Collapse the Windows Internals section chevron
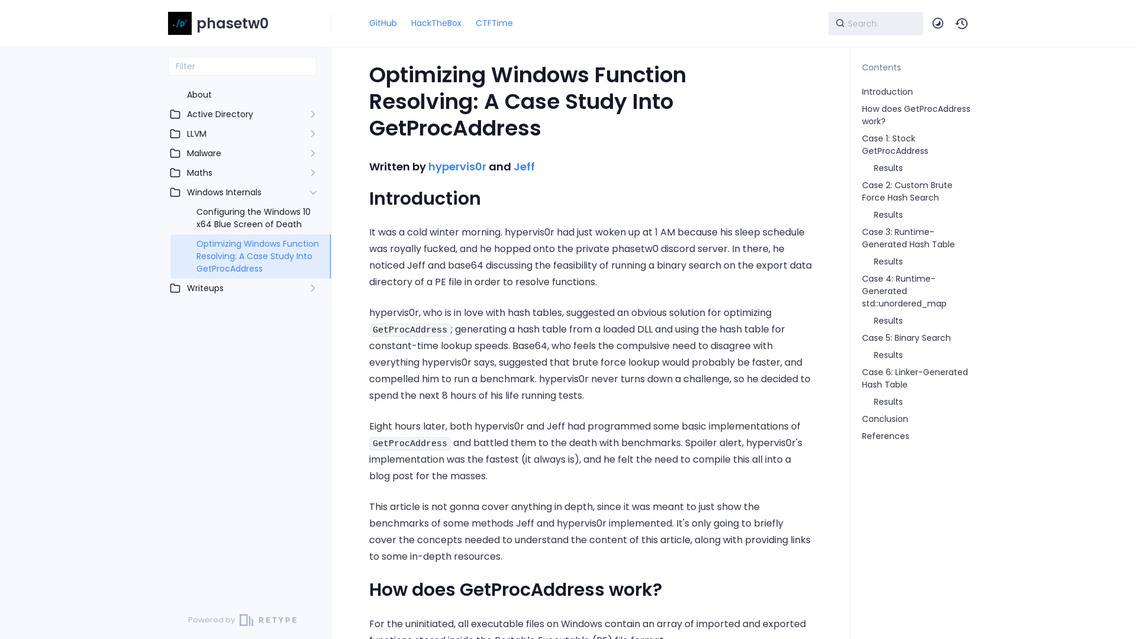Viewport: 1136px width, 639px height. tap(313, 192)
